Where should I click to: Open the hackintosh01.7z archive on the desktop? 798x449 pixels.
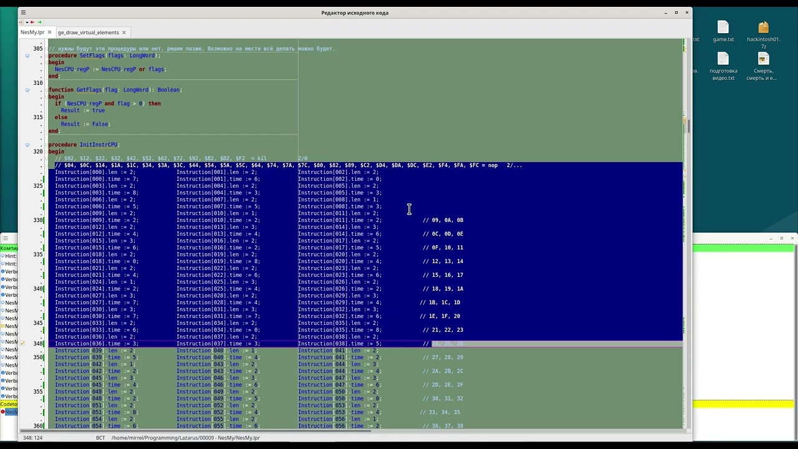(x=764, y=35)
